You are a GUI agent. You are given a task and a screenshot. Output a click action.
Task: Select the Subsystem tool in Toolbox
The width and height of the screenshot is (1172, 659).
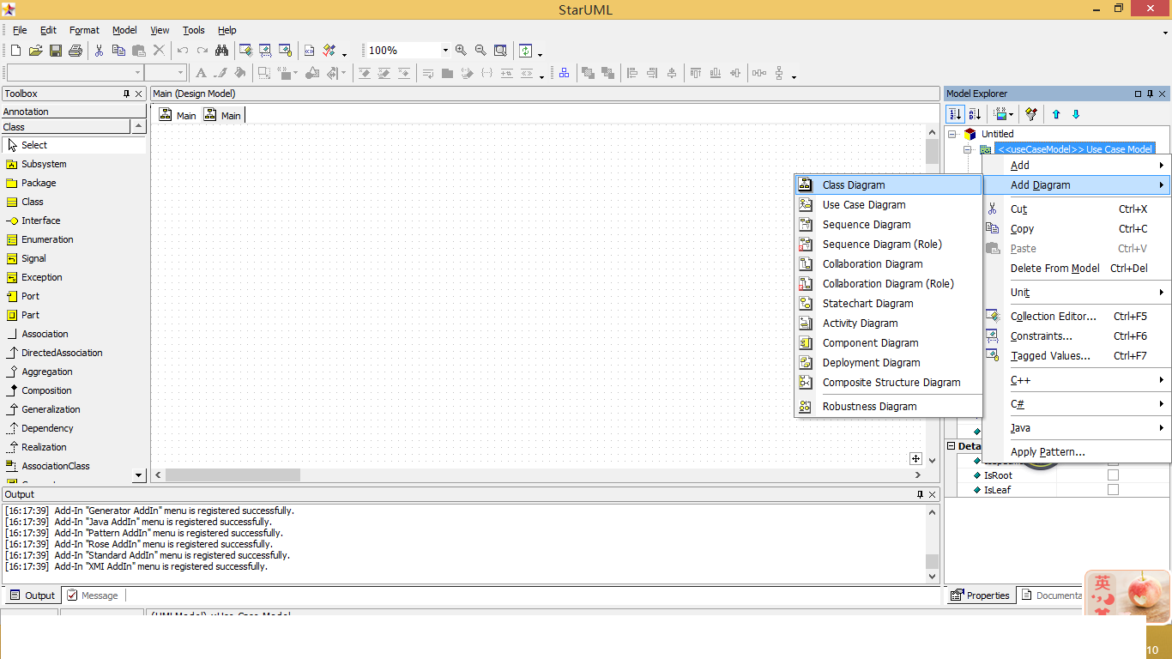[x=74, y=164]
